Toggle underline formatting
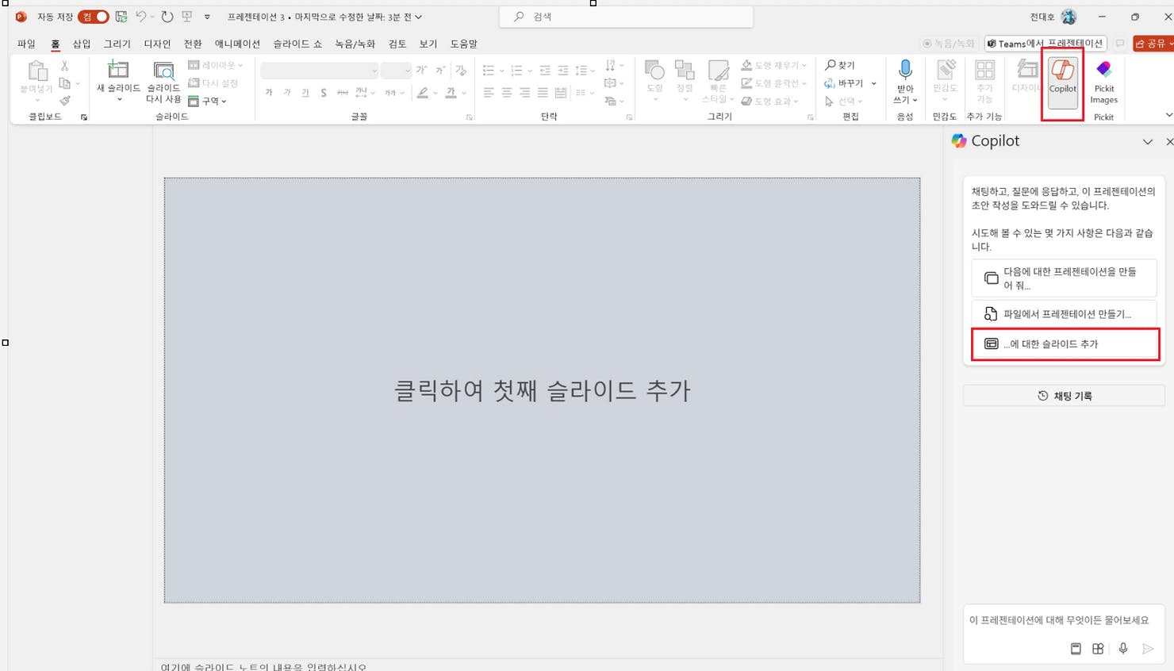This screenshot has height=671, width=1174. tap(305, 93)
